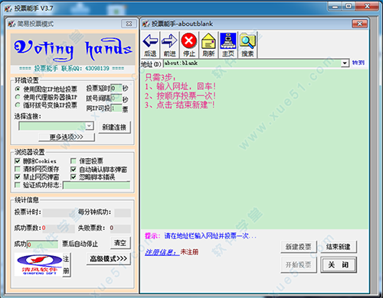Switch to 高级模式>>> advanced mode

(109, 259)
